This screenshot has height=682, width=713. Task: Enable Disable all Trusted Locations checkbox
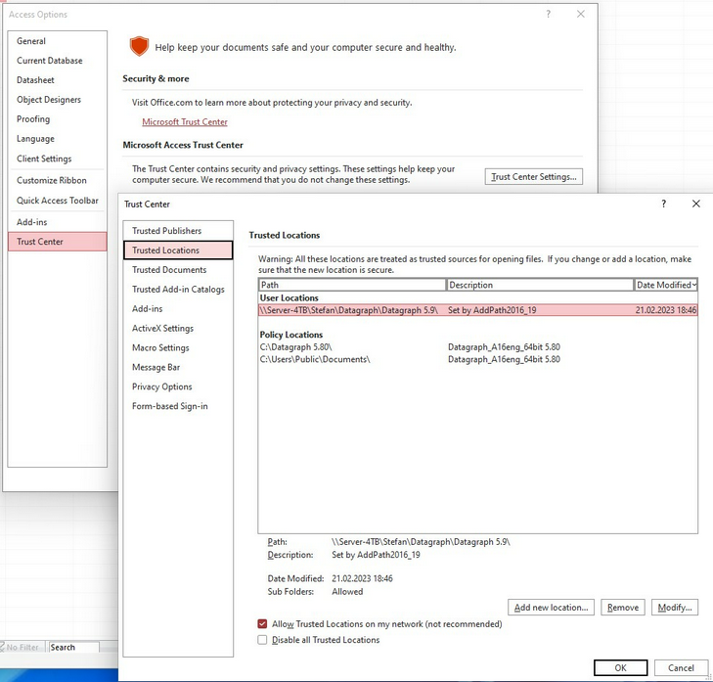click(x=262, y=640)
